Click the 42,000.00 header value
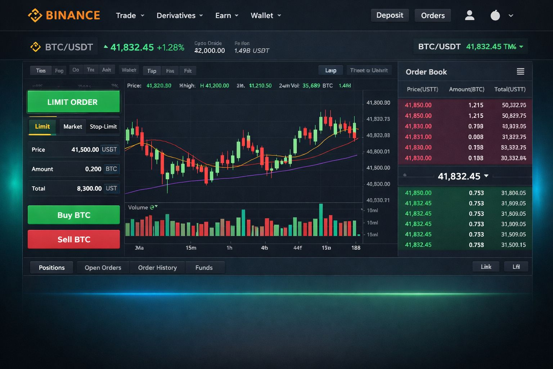 coord(210,51)
